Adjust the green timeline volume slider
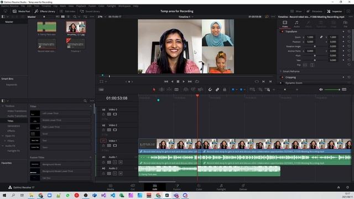 [332, 90]
